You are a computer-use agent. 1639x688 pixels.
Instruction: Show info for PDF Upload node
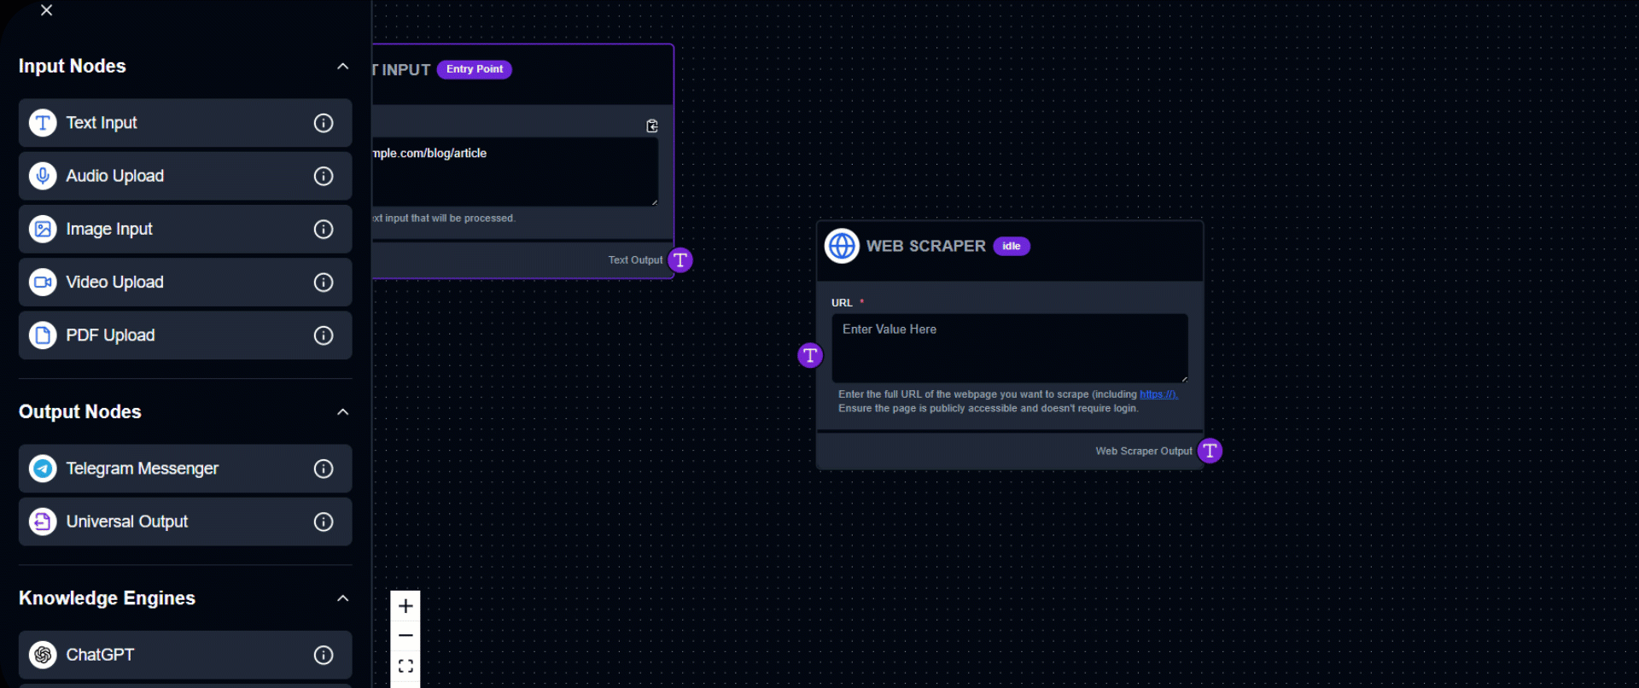tap(324, 335)
